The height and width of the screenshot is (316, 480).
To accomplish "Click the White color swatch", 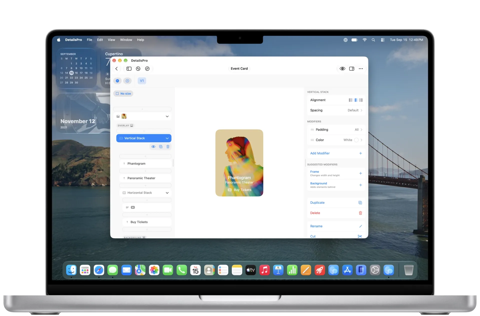I will click(356, 140).
